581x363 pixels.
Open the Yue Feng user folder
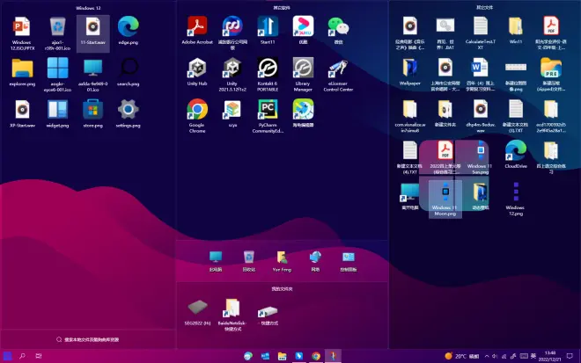pos(282,261)
